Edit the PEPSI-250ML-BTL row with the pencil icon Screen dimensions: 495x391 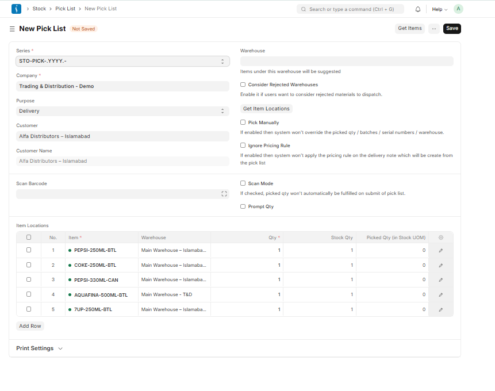(440, 250)
